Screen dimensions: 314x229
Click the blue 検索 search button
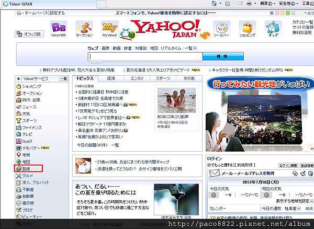tap(223, 56)
